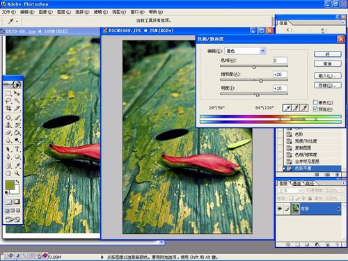Select the Clone Stamp tool
This screenshot has height=261, width=348.
8,125
